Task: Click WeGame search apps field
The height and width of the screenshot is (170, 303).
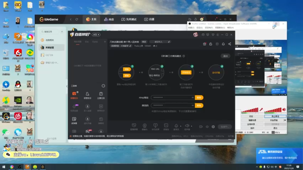Action: [x=49, y=32]
